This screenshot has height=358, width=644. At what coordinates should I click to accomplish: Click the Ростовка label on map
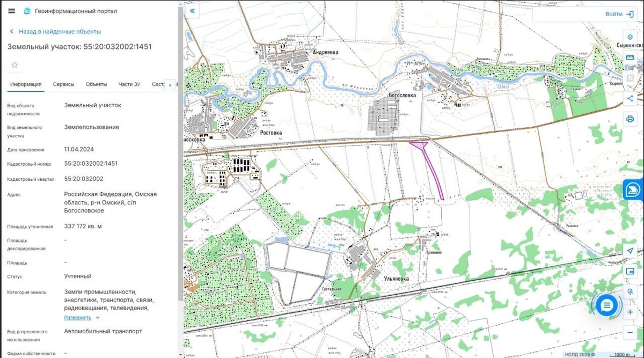pos(270,132)
